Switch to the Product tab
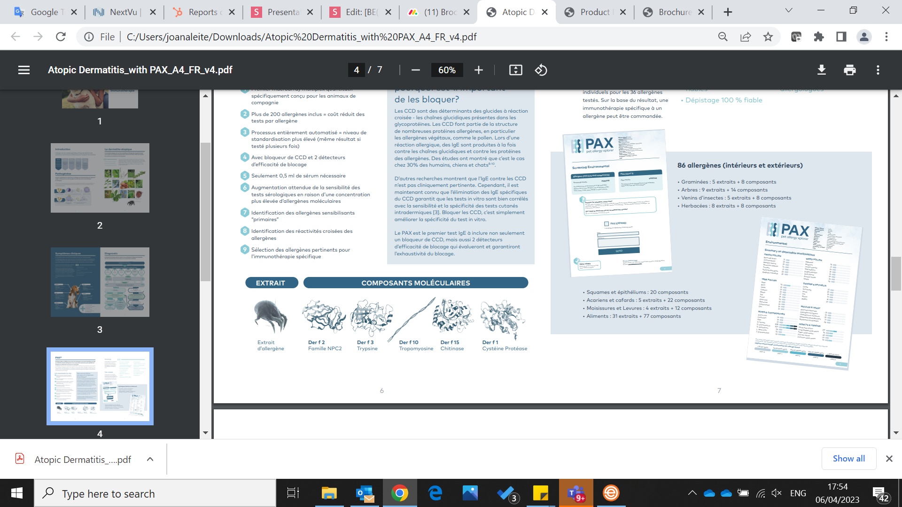 coord(594,12)
